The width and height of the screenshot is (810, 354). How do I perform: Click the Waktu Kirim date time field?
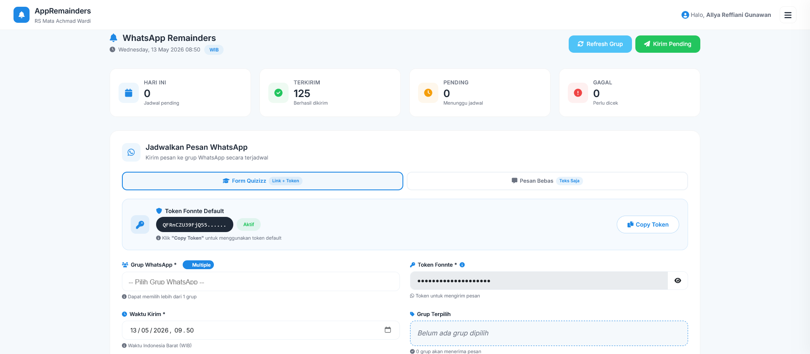point(261,330)
